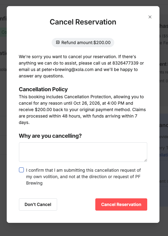Click the Cancel Reservation dialog title
Viewport: 168px width, 236px height.
83,22
